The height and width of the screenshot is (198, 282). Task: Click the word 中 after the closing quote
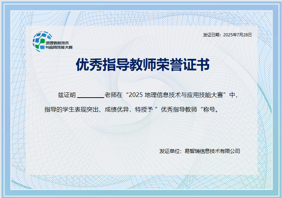(x=232, y=94)
